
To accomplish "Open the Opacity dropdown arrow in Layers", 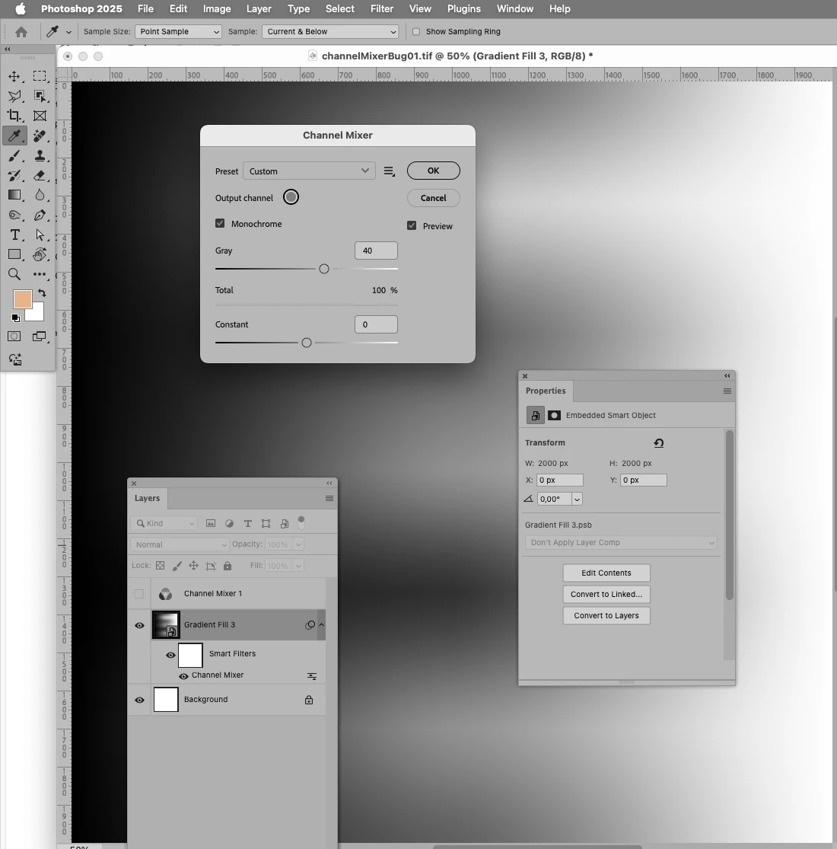I will pos(299,544).
